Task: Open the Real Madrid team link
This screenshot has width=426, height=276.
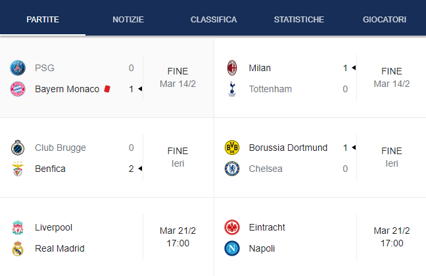Action: tap(60, 248)
